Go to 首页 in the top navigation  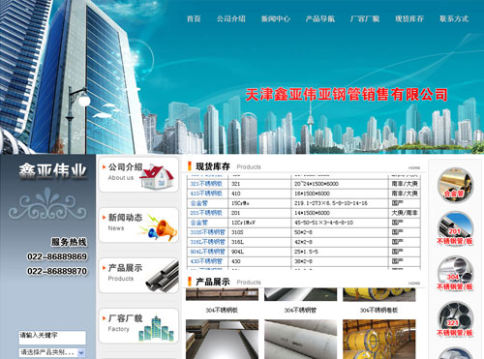[x=194, y=18]
